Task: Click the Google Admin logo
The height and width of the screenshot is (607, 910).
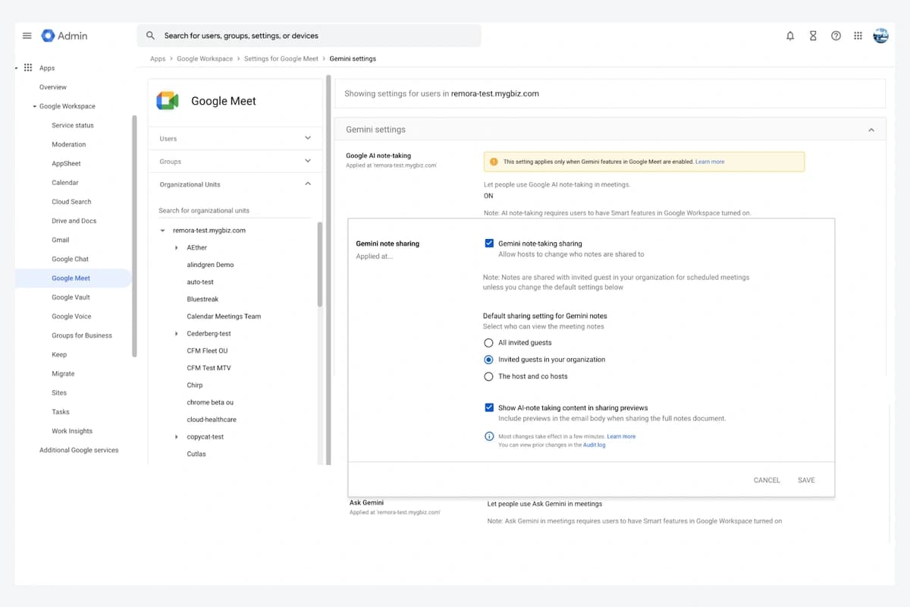Action: pos(64,36)
